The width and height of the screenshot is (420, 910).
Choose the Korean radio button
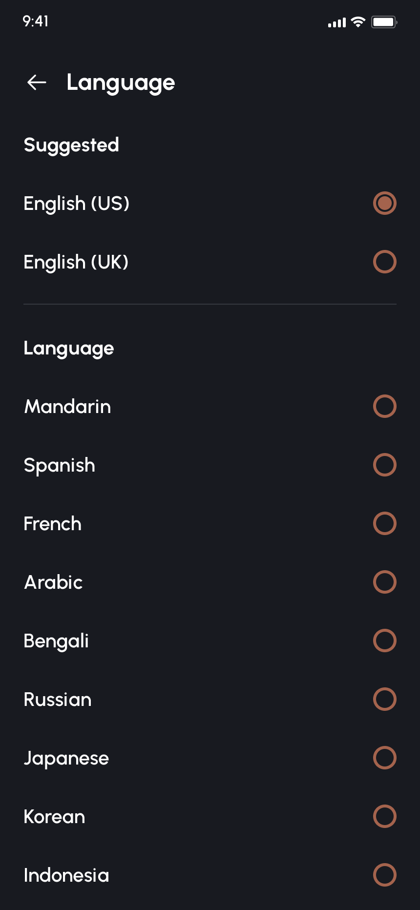(x=384, y=816)
